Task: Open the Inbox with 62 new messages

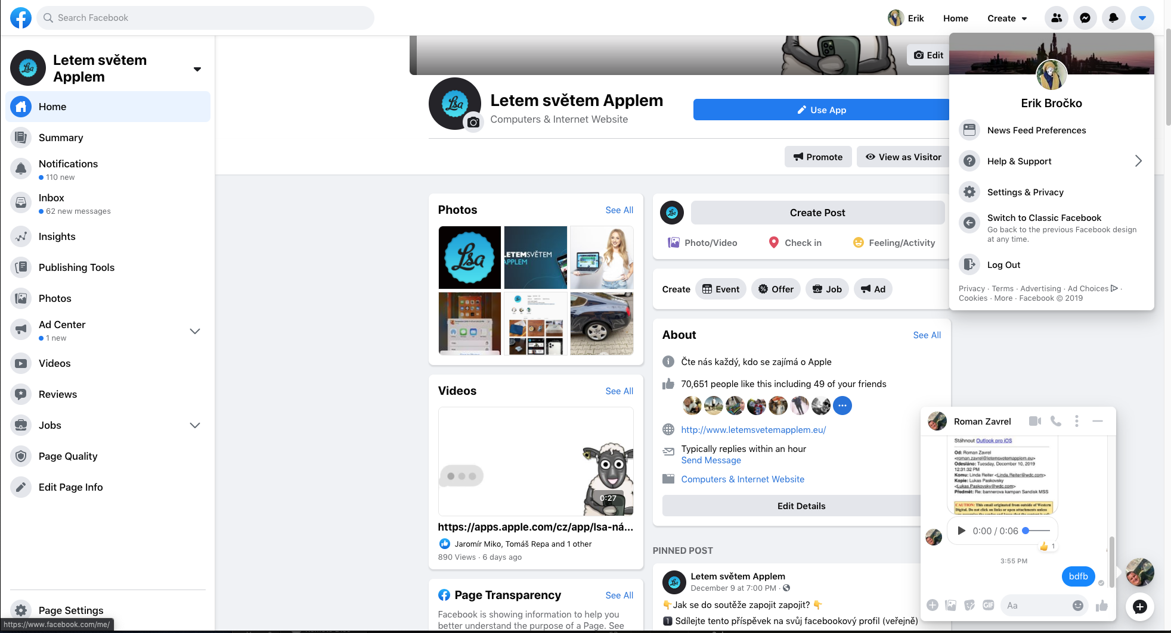Action: (108, 203)
